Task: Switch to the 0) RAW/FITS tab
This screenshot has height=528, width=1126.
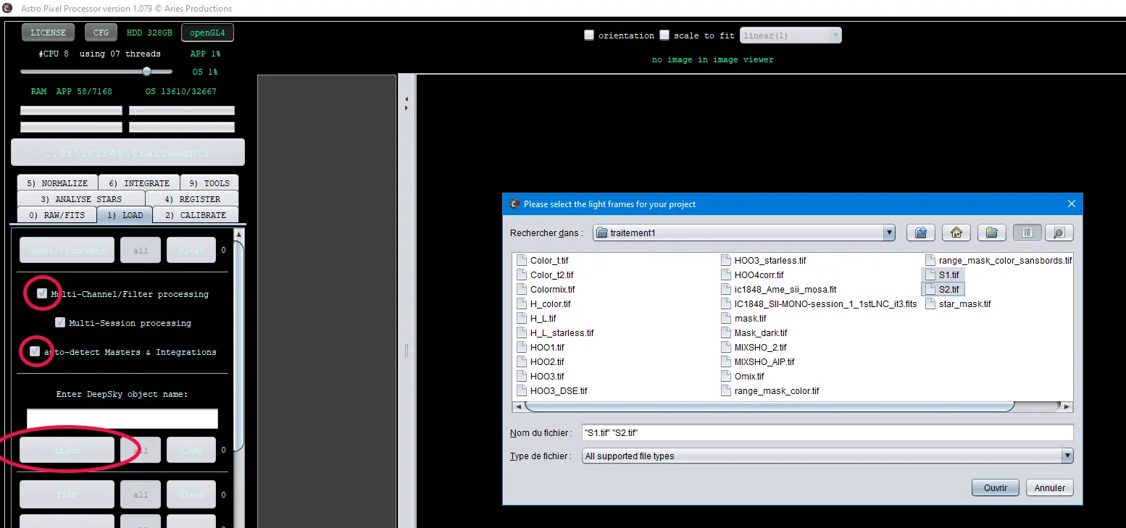Action: (57, 215)
